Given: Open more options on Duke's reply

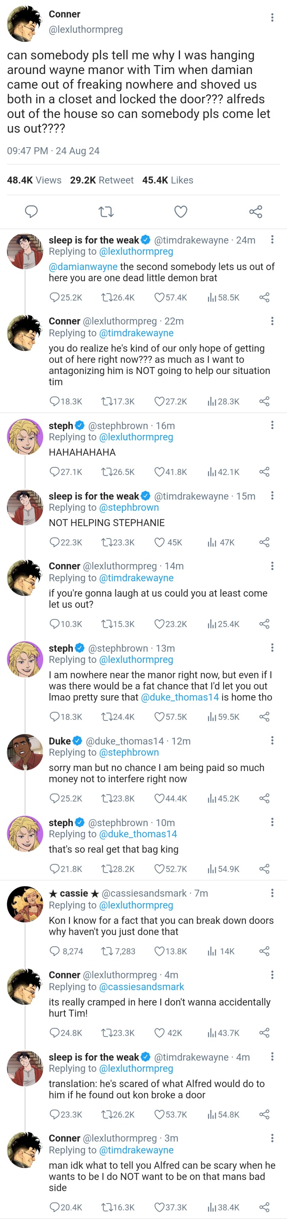Looking at the screenshot, I should pyautogui.click(x=272, y=740).
